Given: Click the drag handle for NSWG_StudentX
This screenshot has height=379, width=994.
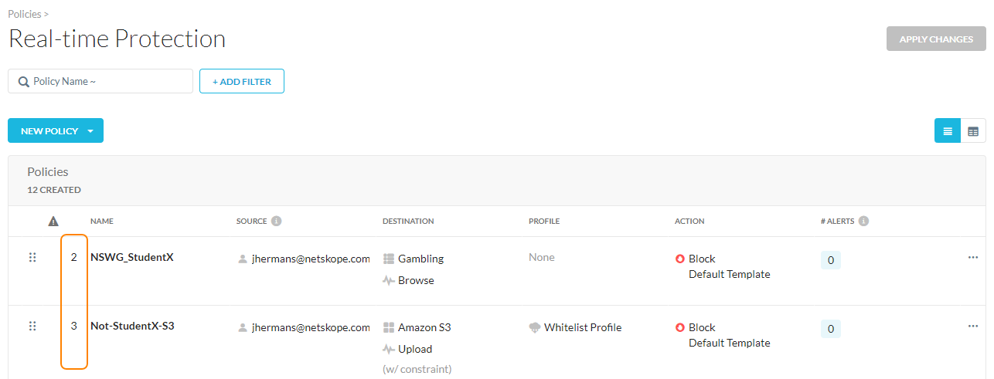Looking at the screenshot, I should (x=32, y=258).
